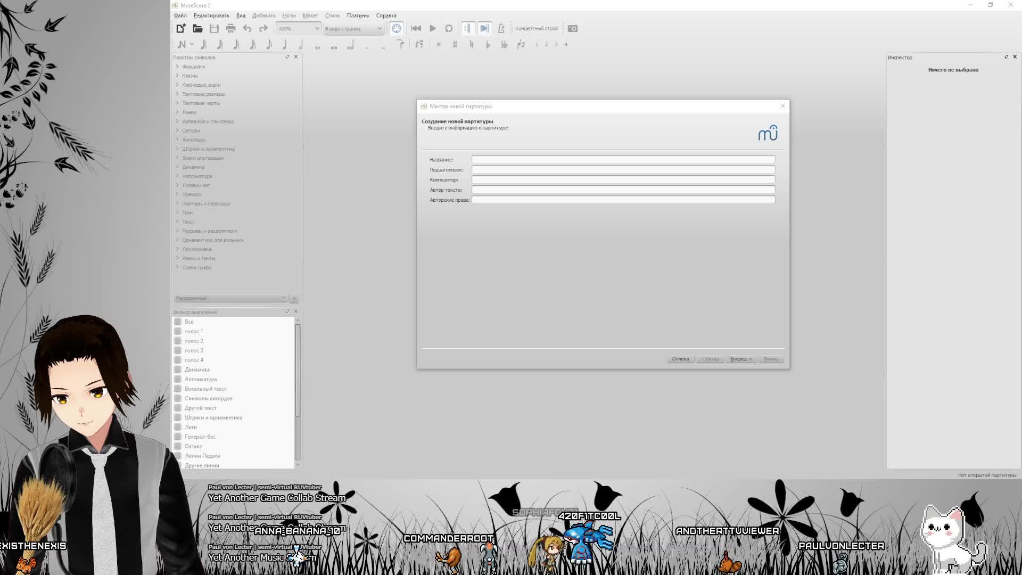The image size is (1022, 575).
Task: Toggle the metronome icon
Action: [x=501, y=28]
